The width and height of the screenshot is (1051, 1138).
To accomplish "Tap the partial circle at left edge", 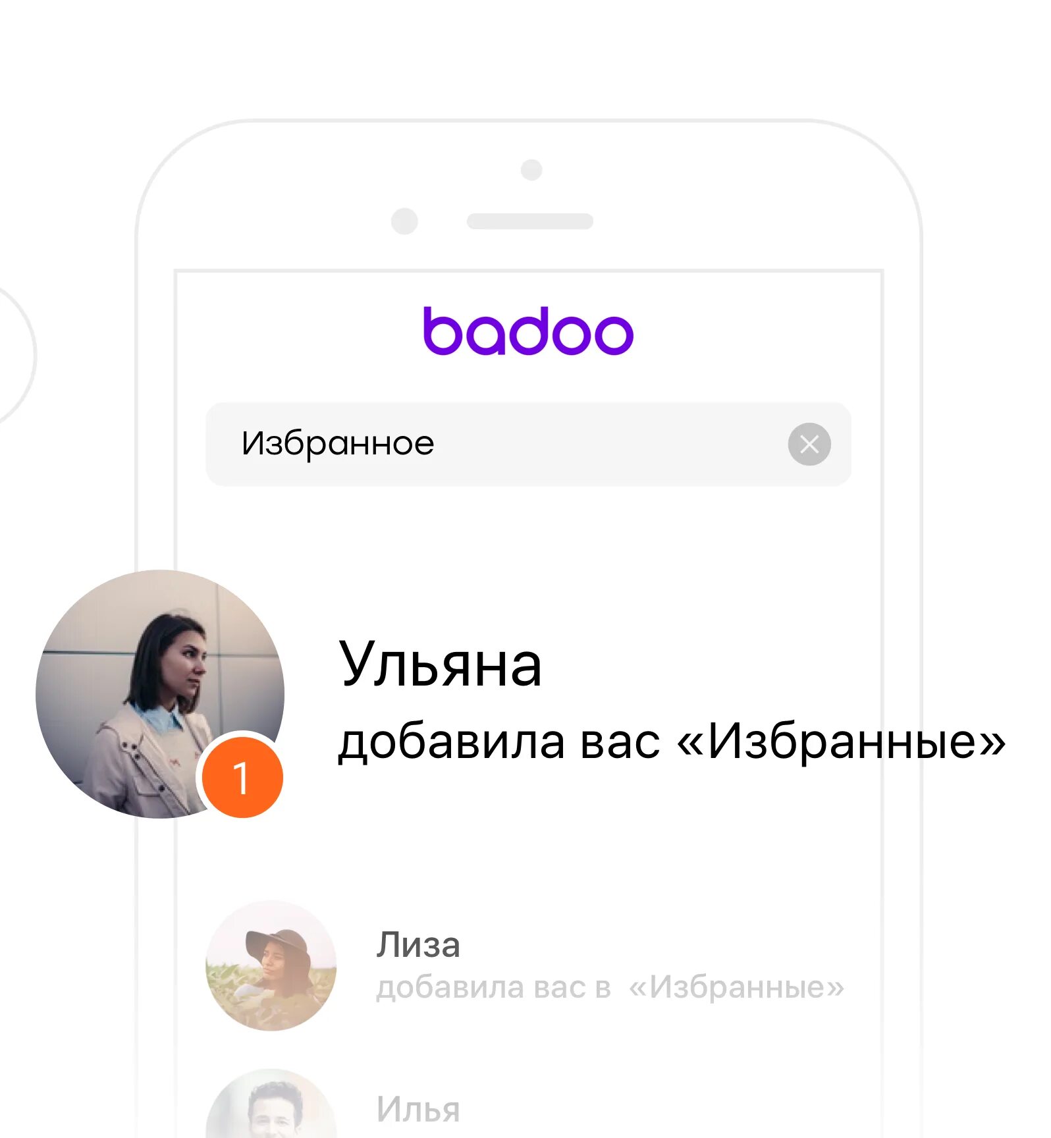I will point(18,356).
